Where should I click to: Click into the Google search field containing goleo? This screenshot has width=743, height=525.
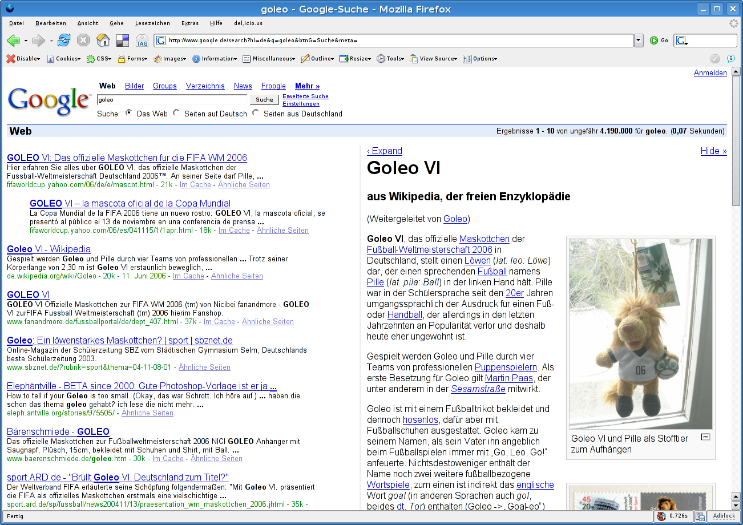tap(173, 100)
